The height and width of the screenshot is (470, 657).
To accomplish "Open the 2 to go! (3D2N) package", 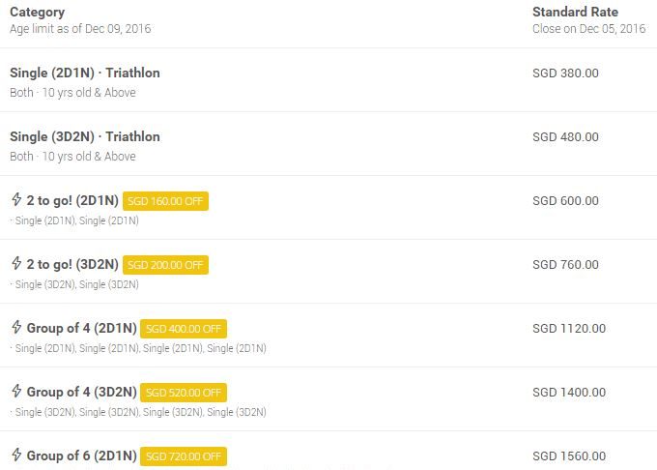I will 72,265.
